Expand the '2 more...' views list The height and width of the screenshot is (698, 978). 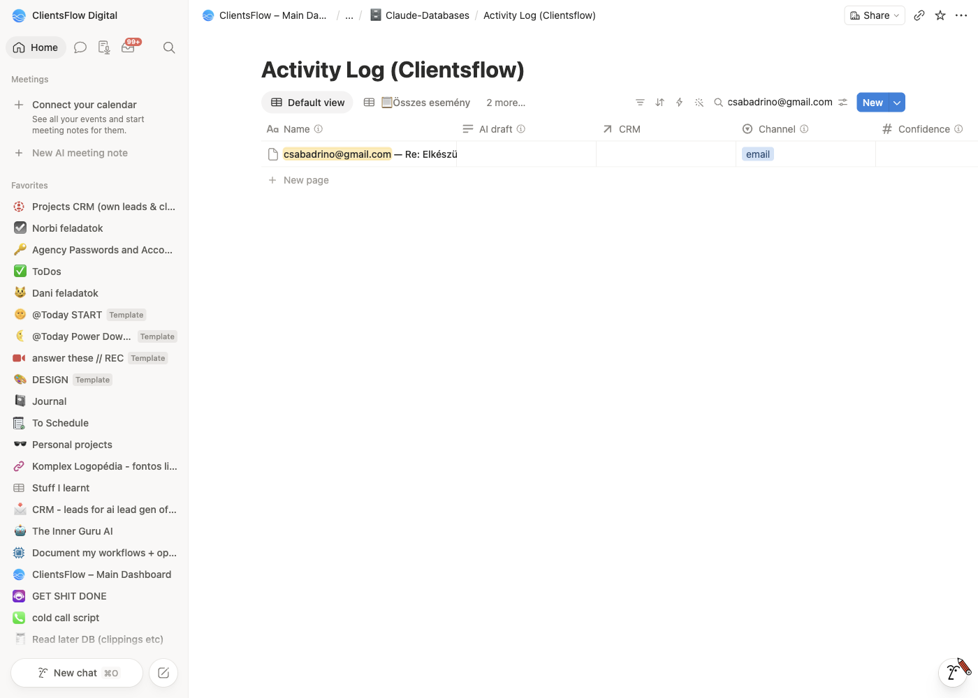(x=506, y=103)
